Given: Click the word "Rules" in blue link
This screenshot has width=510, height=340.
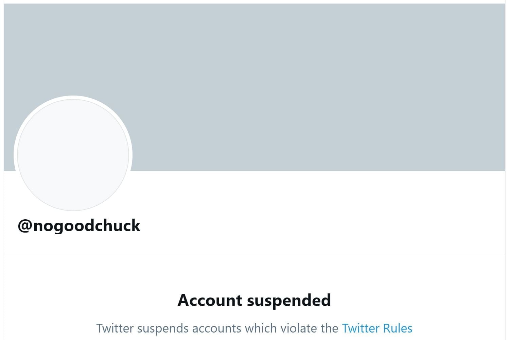Looking at the screenshot, I should tap(398, 328).
